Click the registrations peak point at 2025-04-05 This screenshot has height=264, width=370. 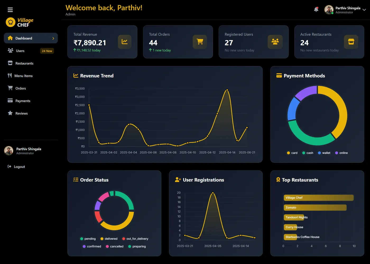click(213, 193)
